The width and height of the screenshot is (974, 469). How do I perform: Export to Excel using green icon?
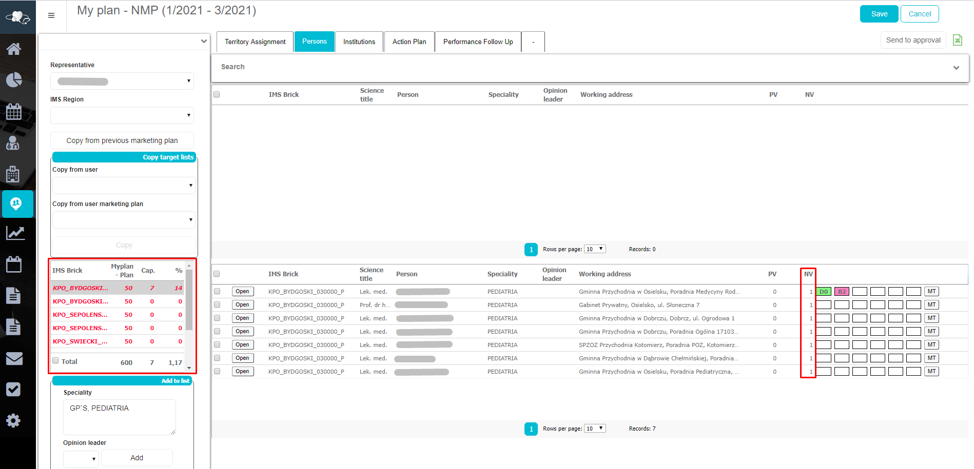(957, 40)
